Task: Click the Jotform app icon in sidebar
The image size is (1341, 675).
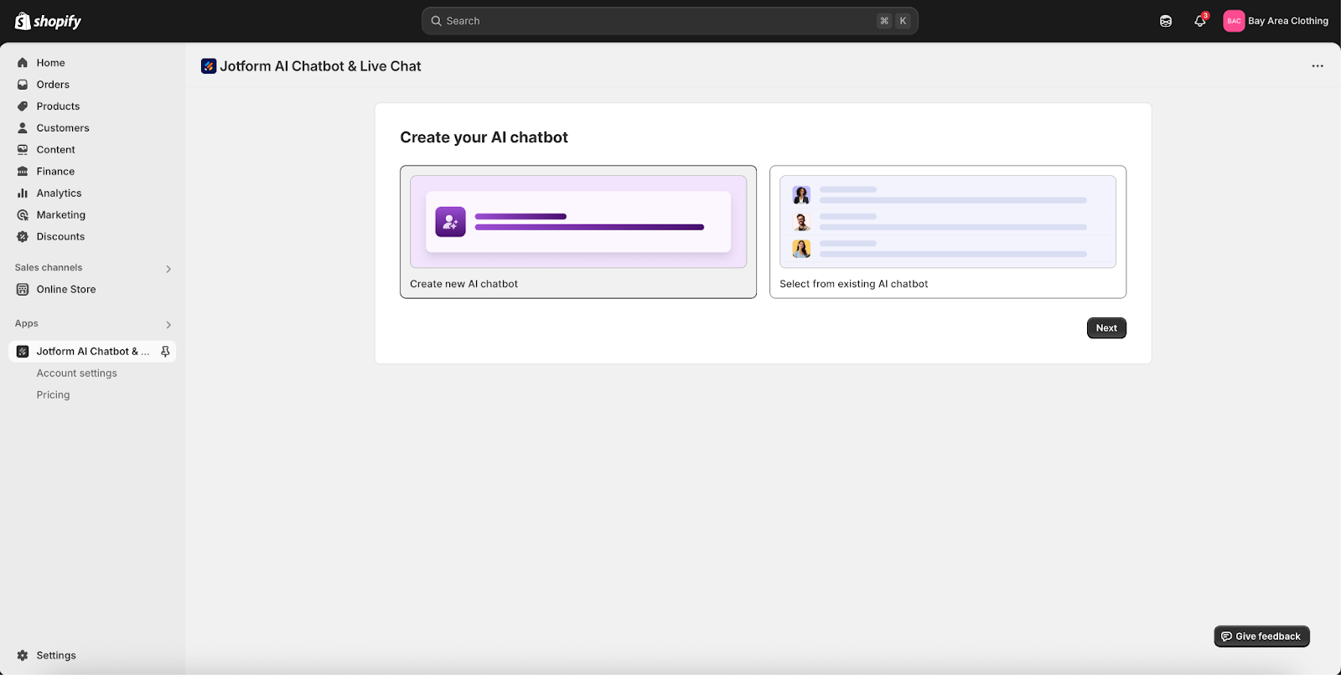Action: pyautogui.click(x=23, y=352)
